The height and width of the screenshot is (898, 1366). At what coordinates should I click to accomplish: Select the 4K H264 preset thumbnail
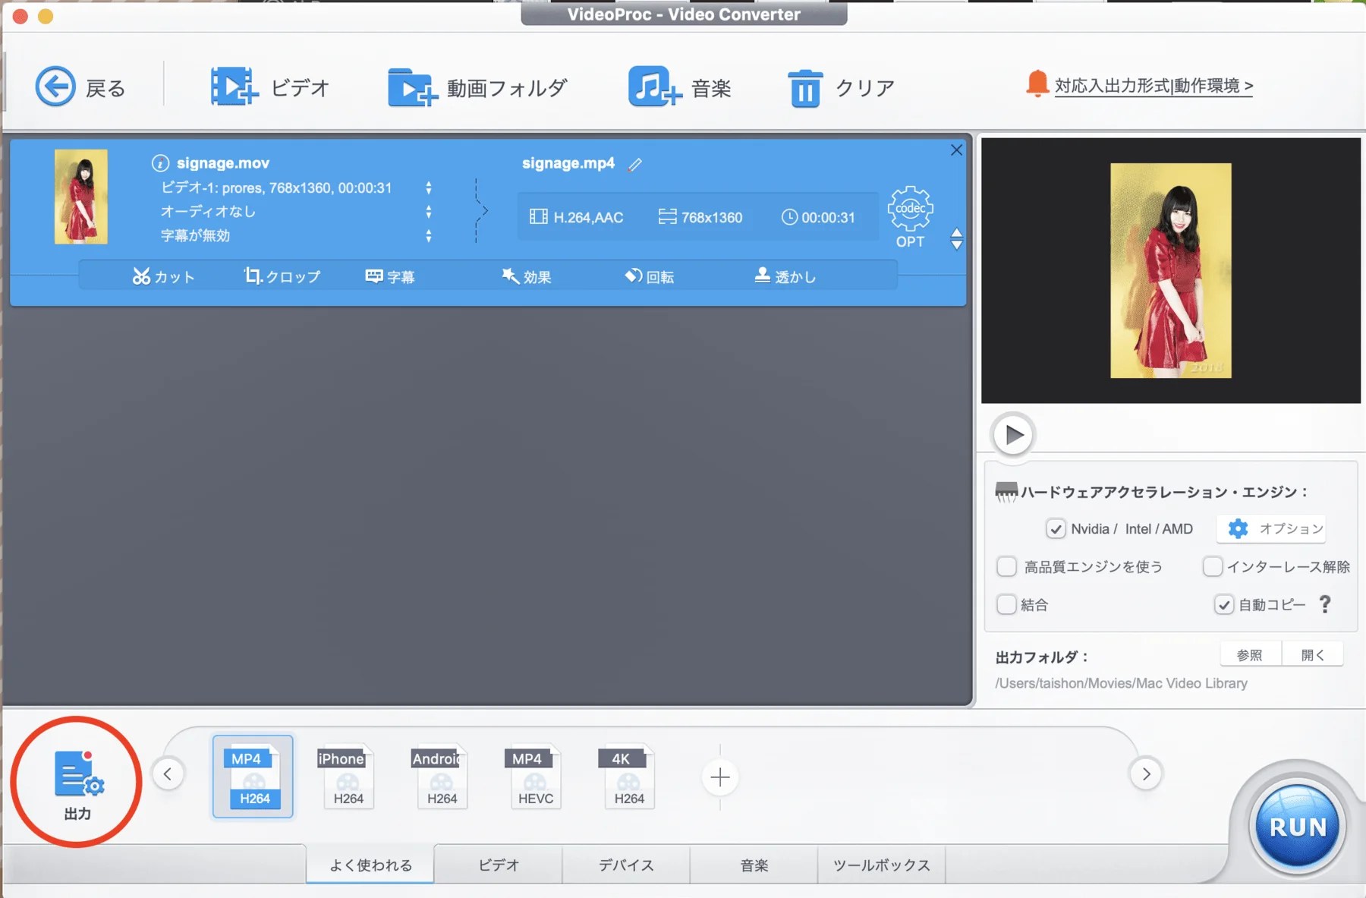[x=628, y=776]
